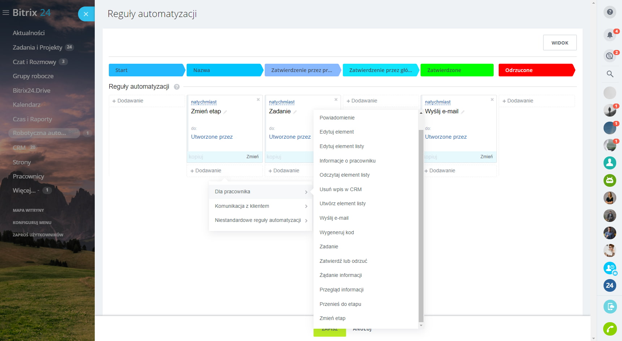
Task: Expand Komunikacja z klientem submenu
Action: [x=260, y=206]
